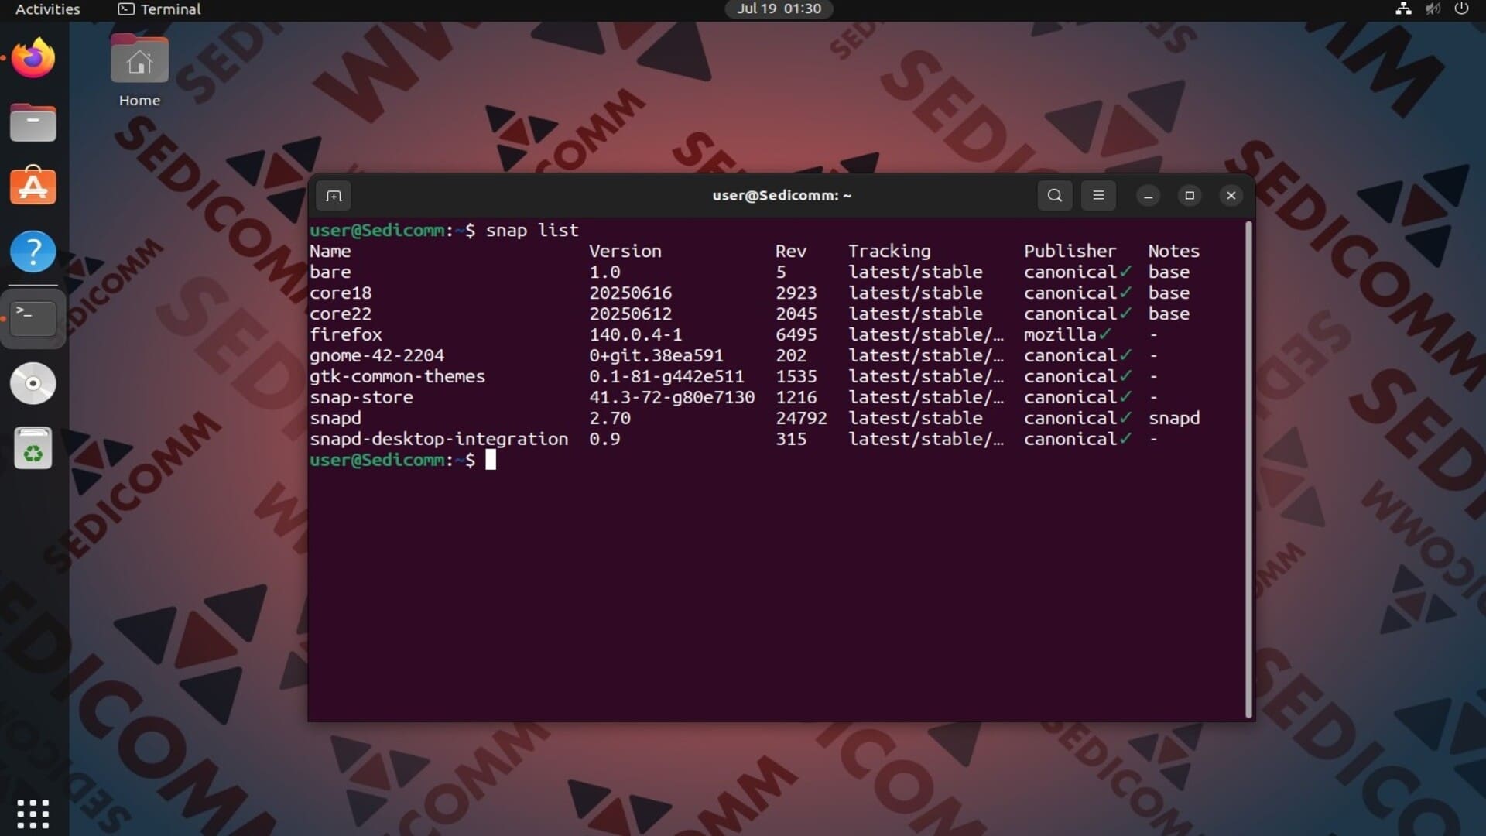Show all applications grid
The width and height of the screenshot is (1486, 836).
33,814
